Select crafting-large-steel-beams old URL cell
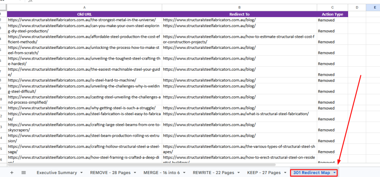Screen dimensions: 380x177 click(x=84, y=127)
